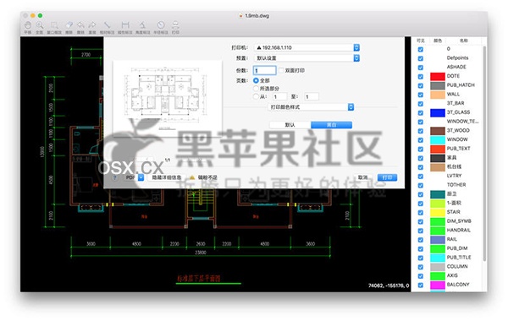Screen dimensions: 508x321
Task: Click the copies number input field
Action: pyautogui.click(x=264, y=70)
